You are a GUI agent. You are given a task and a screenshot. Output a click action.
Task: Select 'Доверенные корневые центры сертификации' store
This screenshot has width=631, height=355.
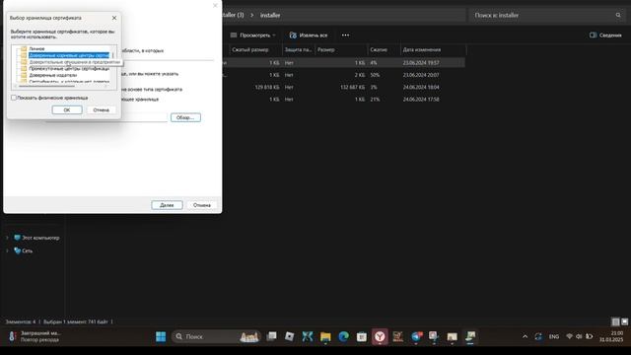tap(69, 55)
